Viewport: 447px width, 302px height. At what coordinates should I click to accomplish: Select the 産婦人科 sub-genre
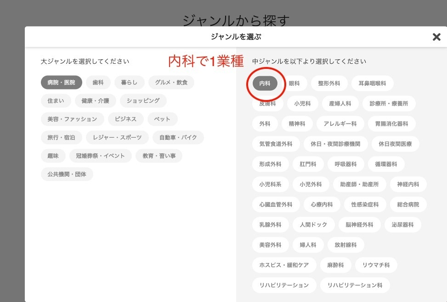click(340, 103)
